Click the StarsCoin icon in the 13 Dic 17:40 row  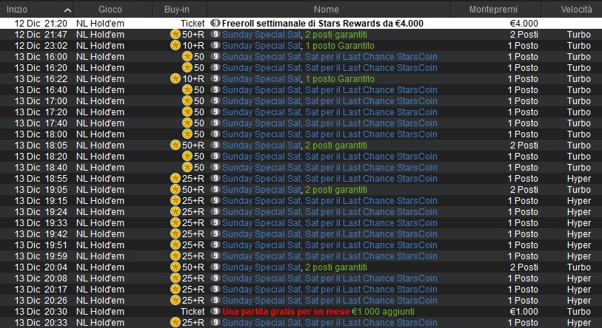[x=187, y=123]
